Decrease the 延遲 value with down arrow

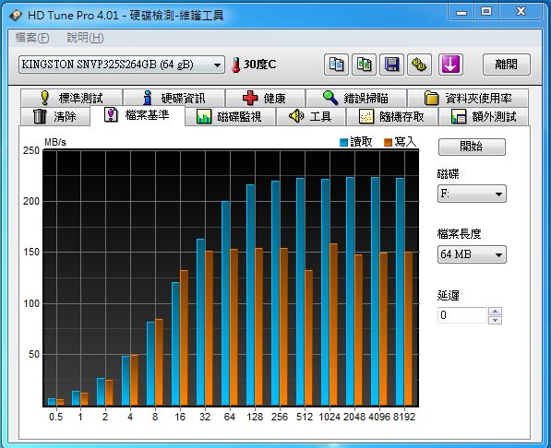495,320
